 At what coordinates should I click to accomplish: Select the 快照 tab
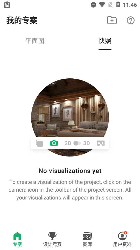(105, 41)
